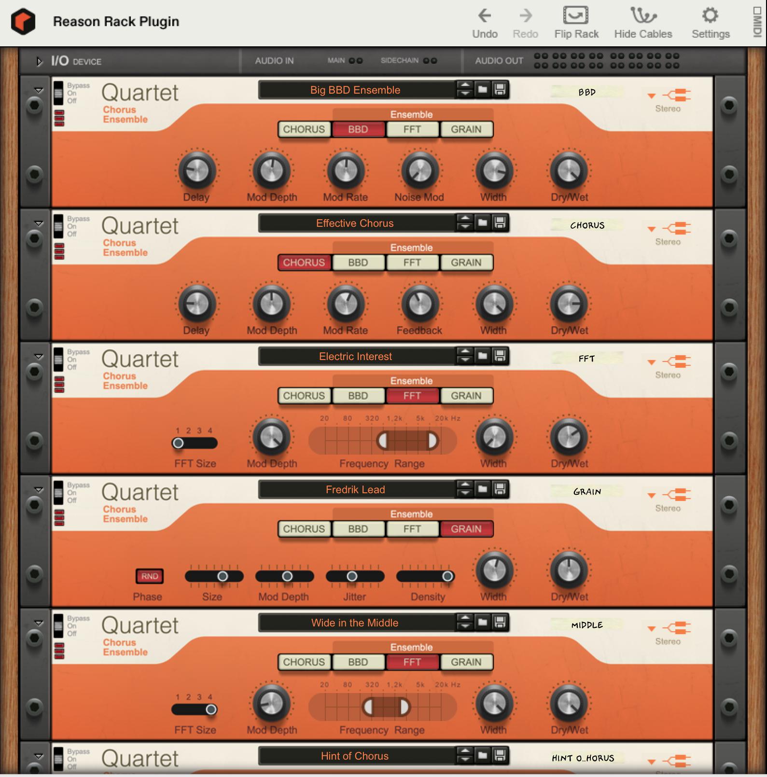
Task: Click Frequency Range slider on Electric Interest
Action: [x=382, y=440]
